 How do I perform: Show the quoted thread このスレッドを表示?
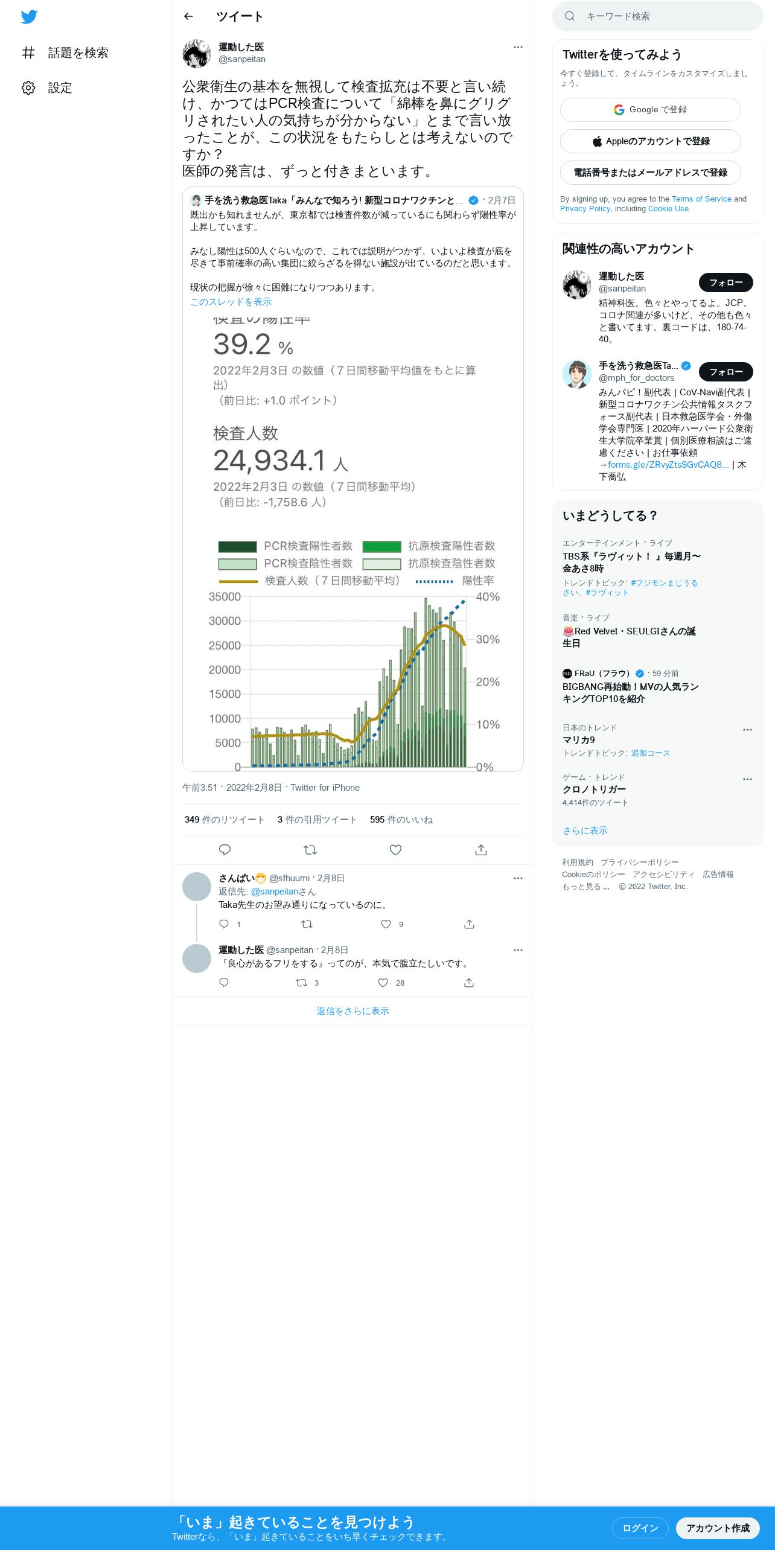[x=231, y=302]
